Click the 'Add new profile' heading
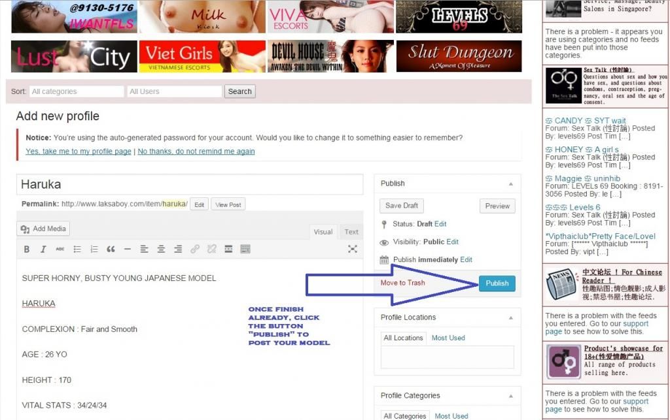 pyautogui.click(x=58, y=116)
